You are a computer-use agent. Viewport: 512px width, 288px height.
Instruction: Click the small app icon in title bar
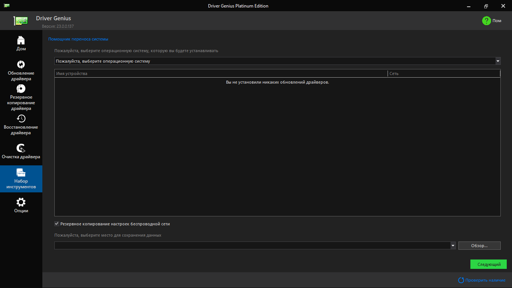[x=7, y=6]
